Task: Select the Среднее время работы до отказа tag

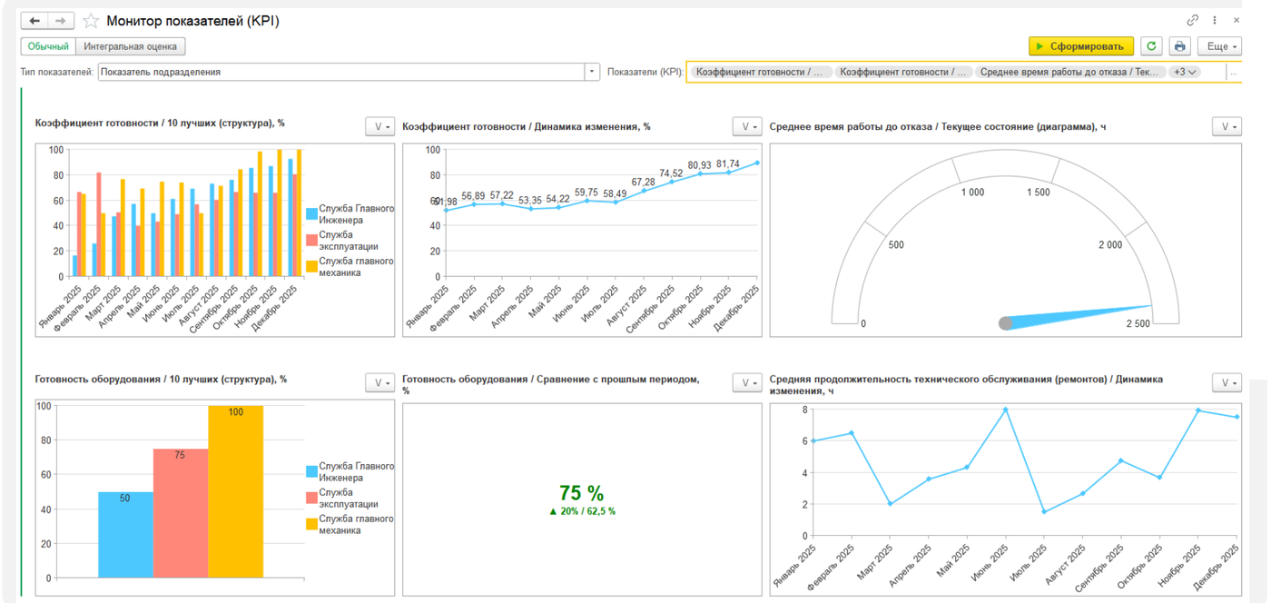Action: (1070, 72)
